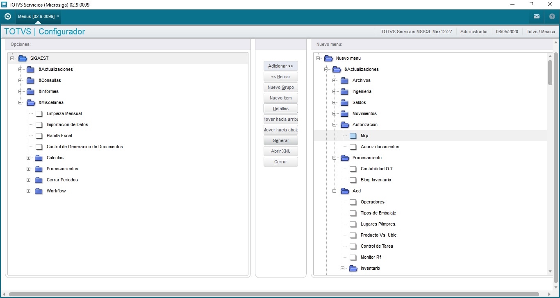Click the Procesamiento folder icon in Nuevo menu

click(x=345, y=158)
